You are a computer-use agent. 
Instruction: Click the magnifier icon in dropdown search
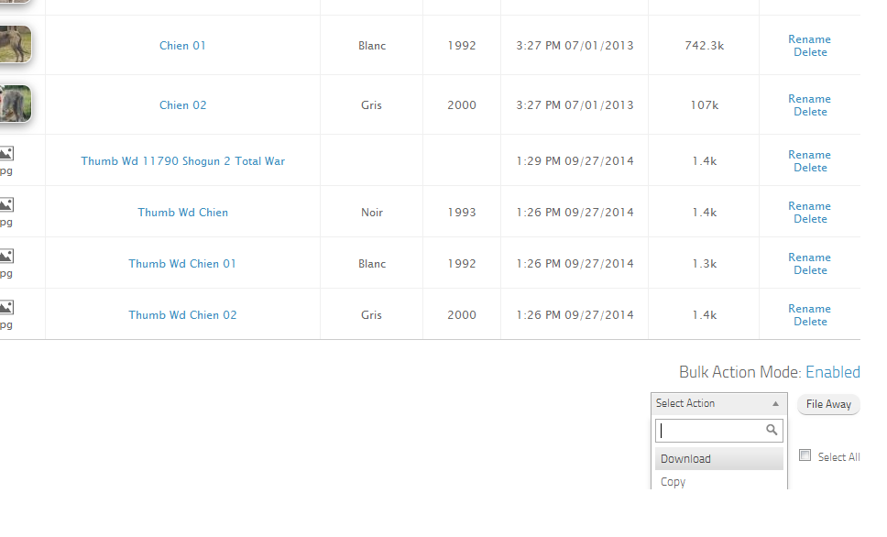click(x=772, y=430)
